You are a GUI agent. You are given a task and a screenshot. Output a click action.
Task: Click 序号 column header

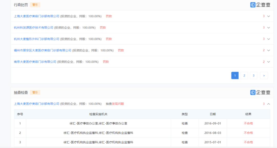pyautogui.click(x=20, y=114)
